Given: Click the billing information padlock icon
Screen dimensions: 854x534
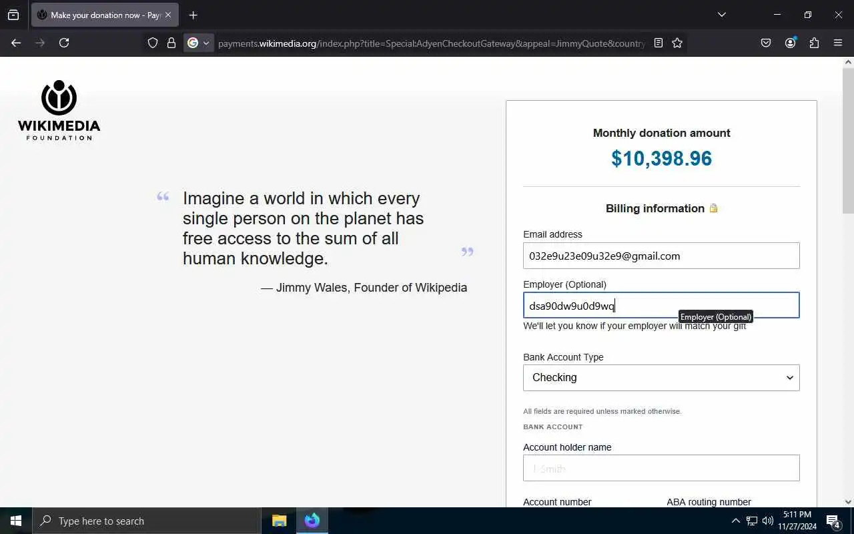Looking at the screenshot, I should (x=713, y=208).
